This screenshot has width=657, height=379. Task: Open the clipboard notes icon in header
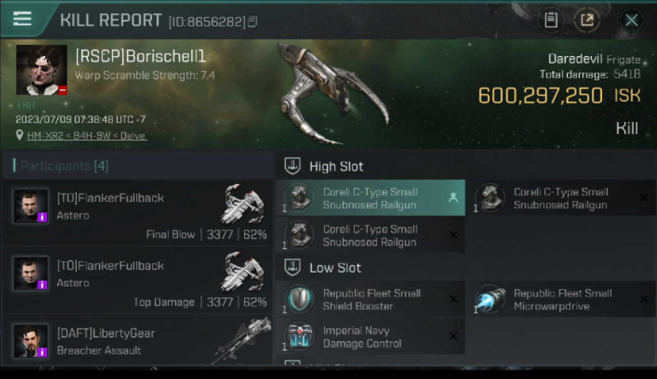pos(551,20)
